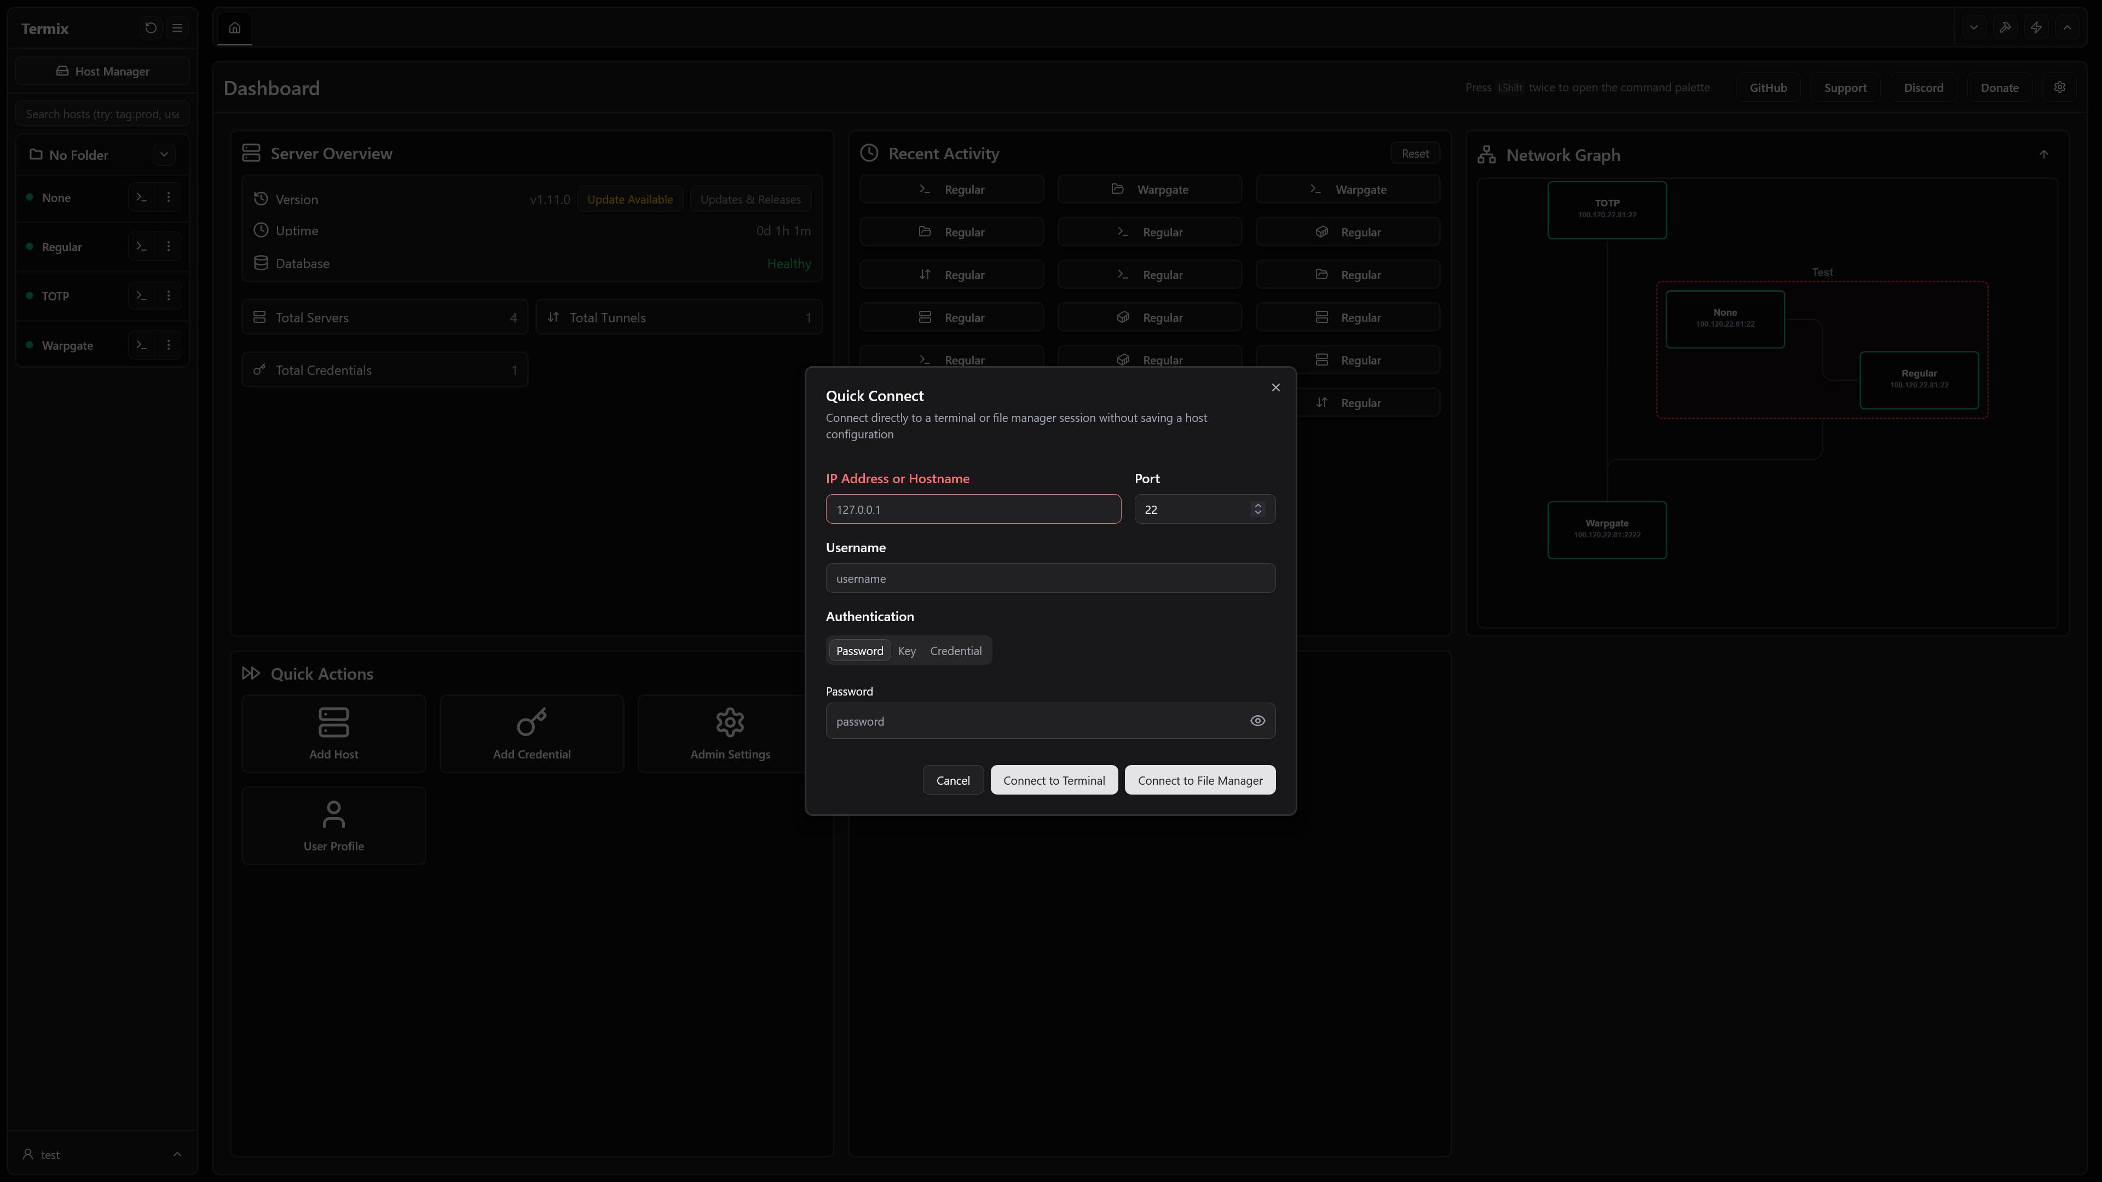Screen dimensions: 2102x1182
Task: Click the refresh icon beside Termix title
Action: tap(150, 28)
